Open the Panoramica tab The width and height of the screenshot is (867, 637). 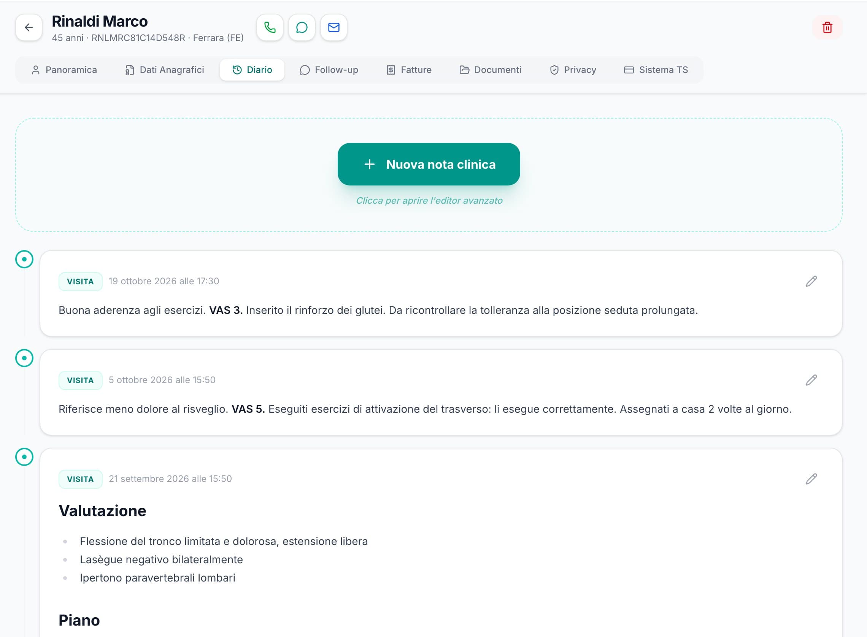tap(64, 70)
